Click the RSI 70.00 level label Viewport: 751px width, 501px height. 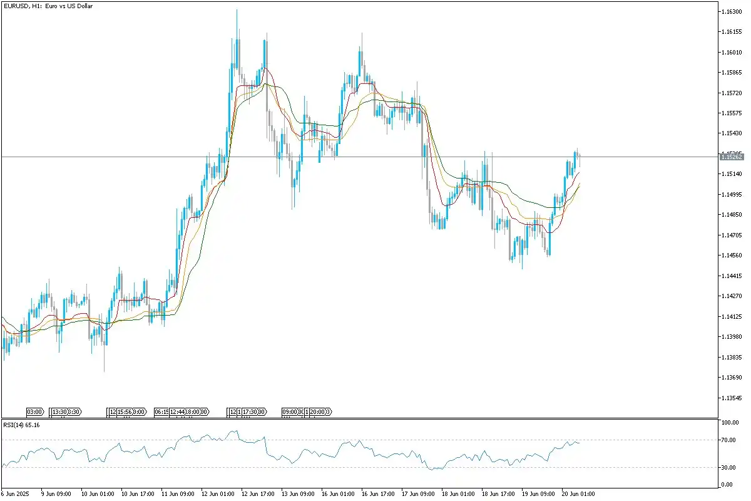click(x=728, y=440)
